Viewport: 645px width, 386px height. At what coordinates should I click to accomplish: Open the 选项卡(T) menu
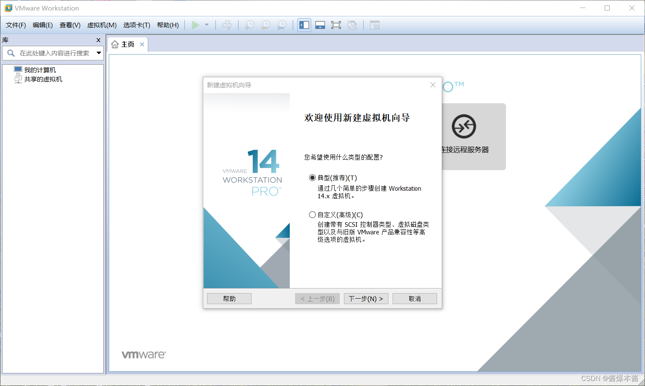136,25
